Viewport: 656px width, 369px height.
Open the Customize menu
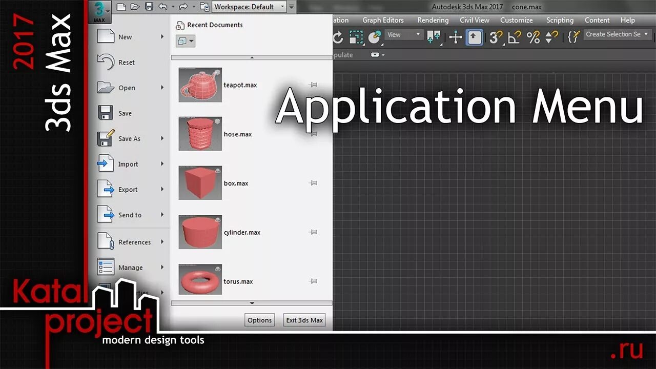point(516,20)
